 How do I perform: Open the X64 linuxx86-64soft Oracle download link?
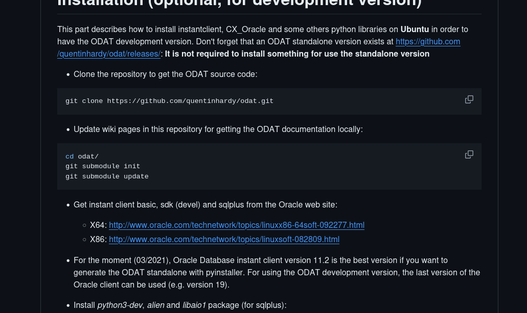[x=236, y=225]
